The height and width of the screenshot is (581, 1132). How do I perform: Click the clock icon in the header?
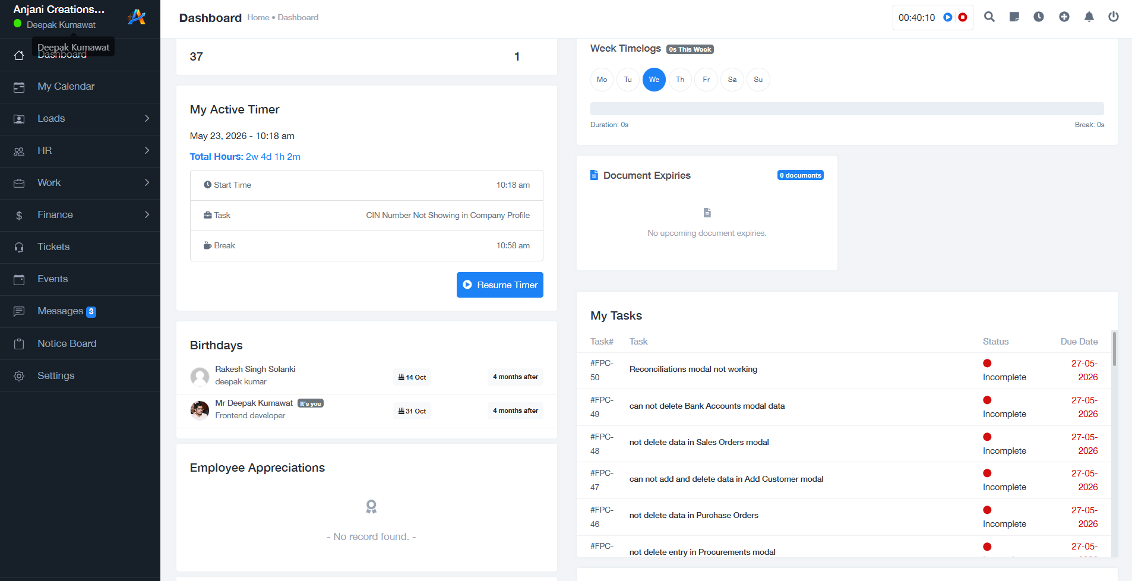click(1039, 17)
